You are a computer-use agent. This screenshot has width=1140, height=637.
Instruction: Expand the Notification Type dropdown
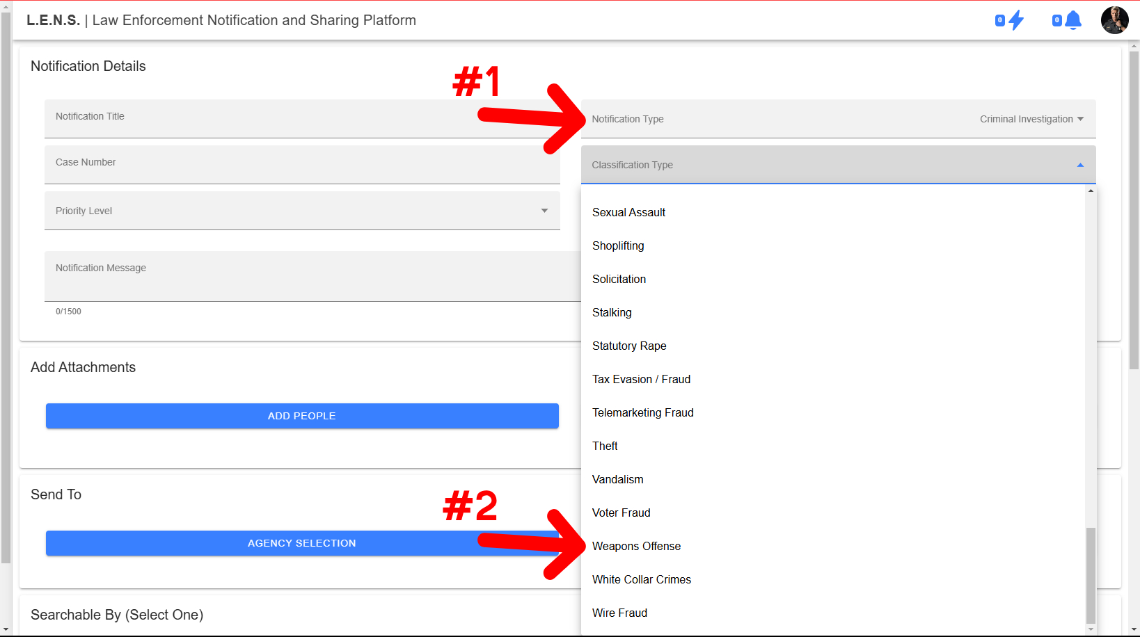[x=837, y=119]
